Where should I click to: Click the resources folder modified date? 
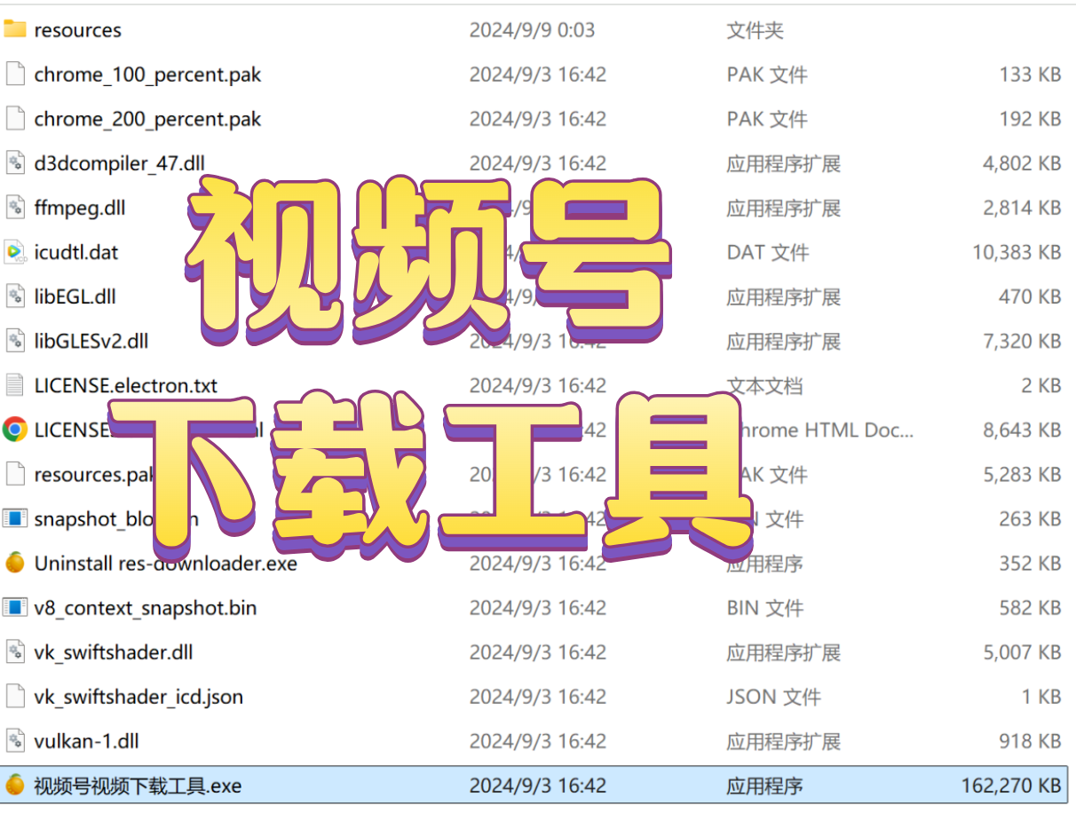coord(532,30)
